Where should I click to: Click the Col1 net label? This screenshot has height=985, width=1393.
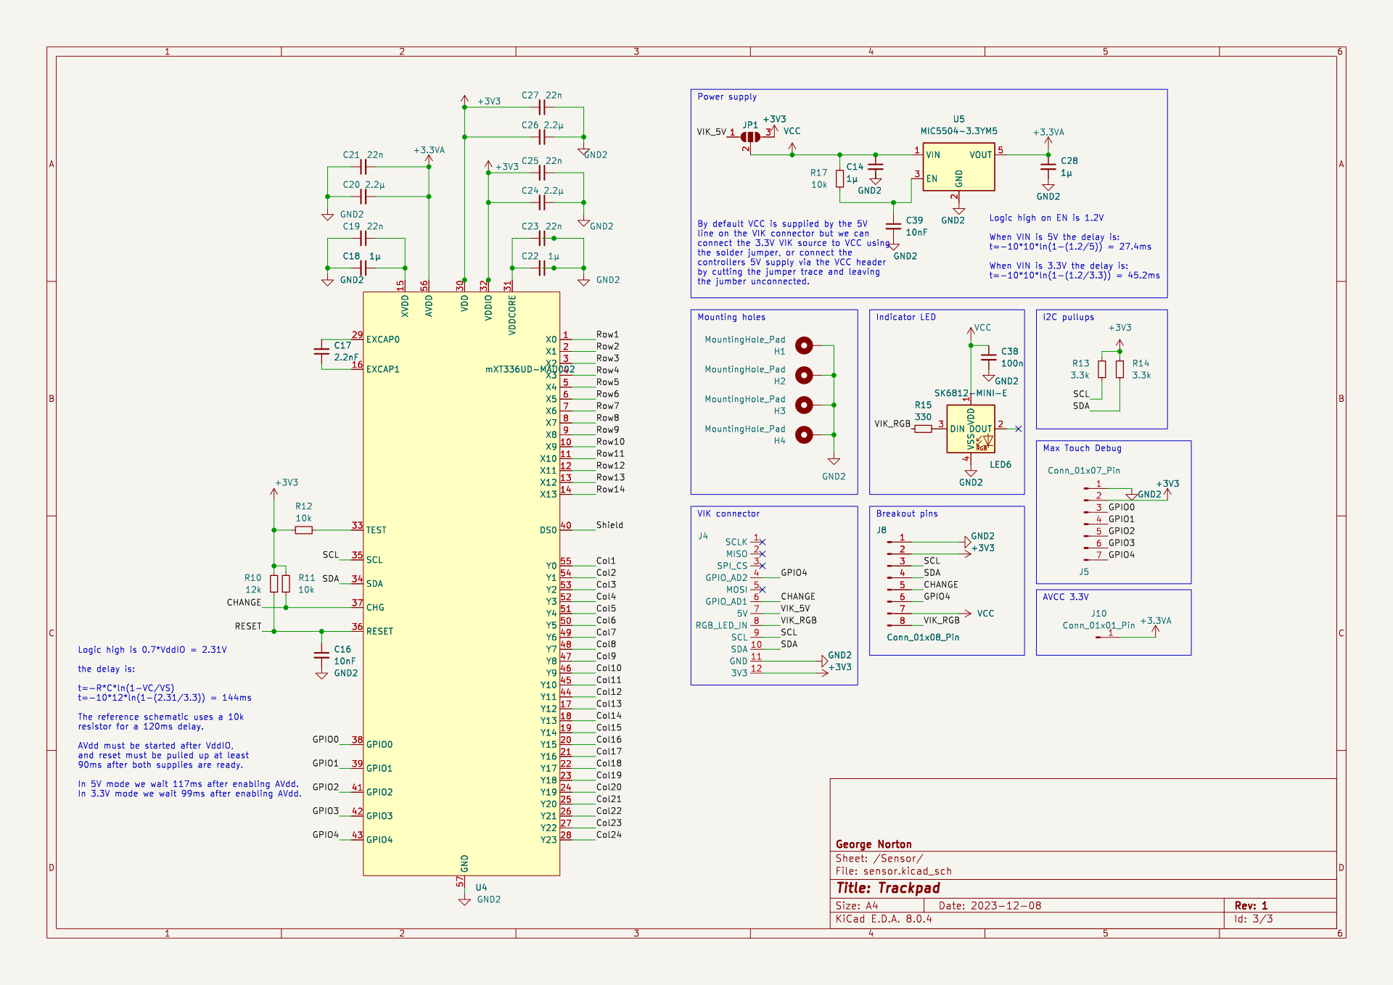click(606, 561)
